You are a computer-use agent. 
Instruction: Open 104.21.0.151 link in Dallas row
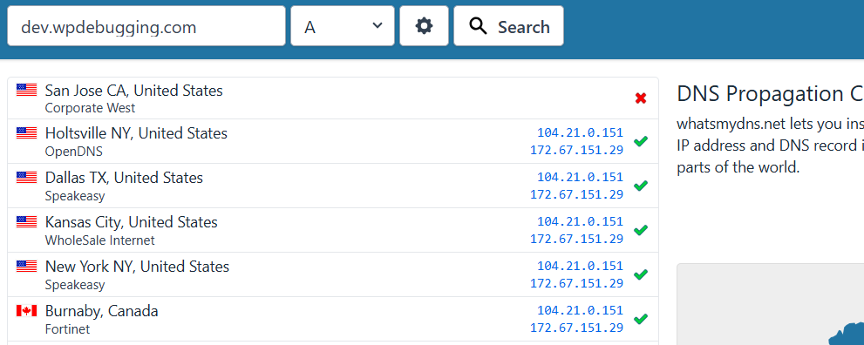click(581, 177)
